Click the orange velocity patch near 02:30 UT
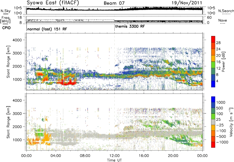This screenshot has height=162, width=234. pyautogui.click(x=46, y=137)
